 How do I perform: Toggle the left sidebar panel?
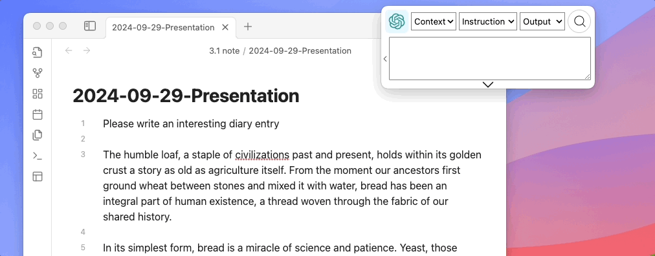pyautogui.click(x=90, y=27)
